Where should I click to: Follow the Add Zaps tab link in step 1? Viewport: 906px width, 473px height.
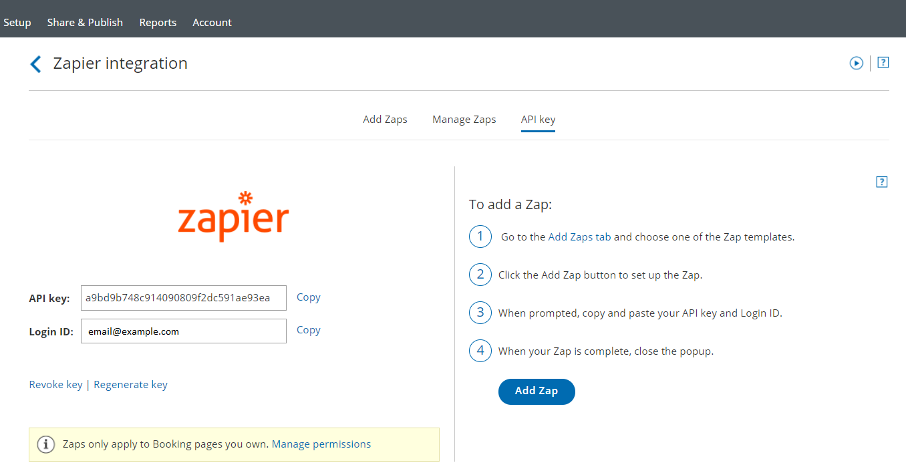point(579,237)
